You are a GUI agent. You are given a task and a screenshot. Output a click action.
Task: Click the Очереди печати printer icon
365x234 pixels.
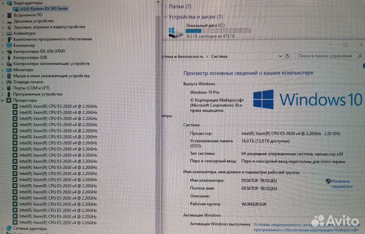coord(9,81)
